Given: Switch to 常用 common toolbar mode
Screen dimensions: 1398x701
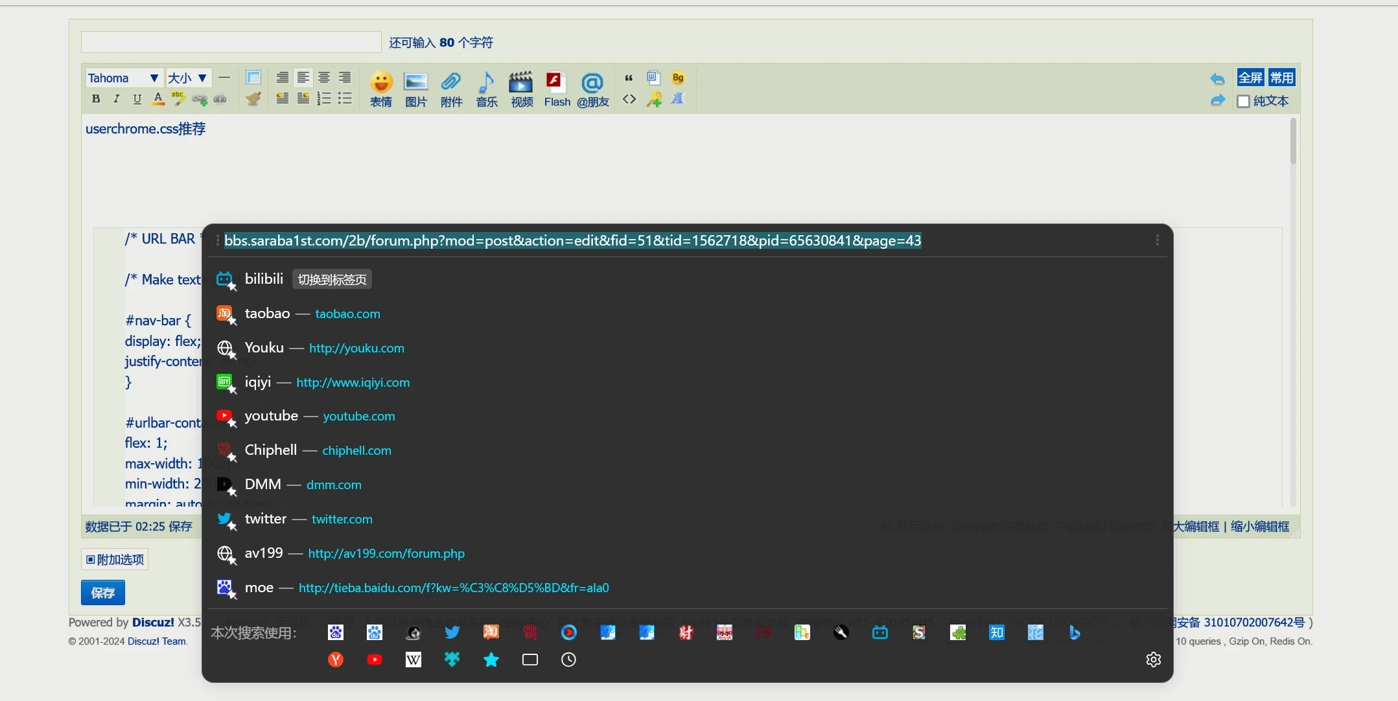Looking at the screenshot, I should click(1281, 78).
